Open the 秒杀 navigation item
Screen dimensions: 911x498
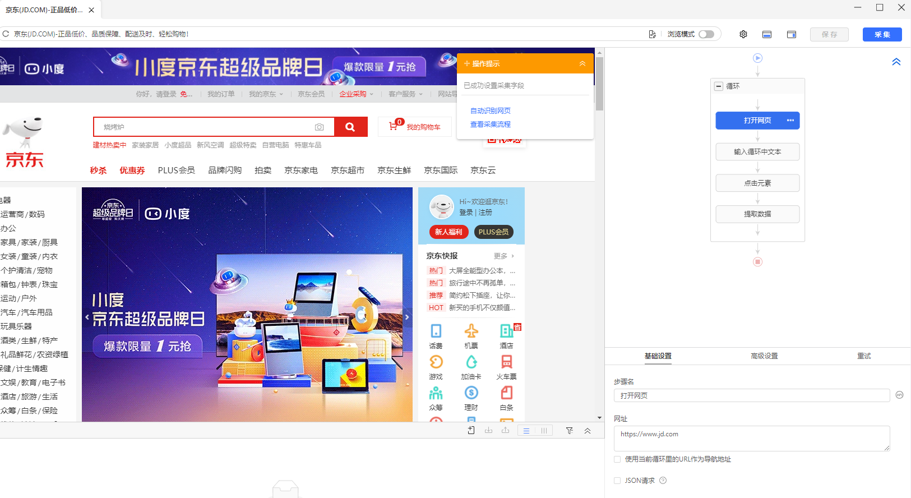click(98, 170)
